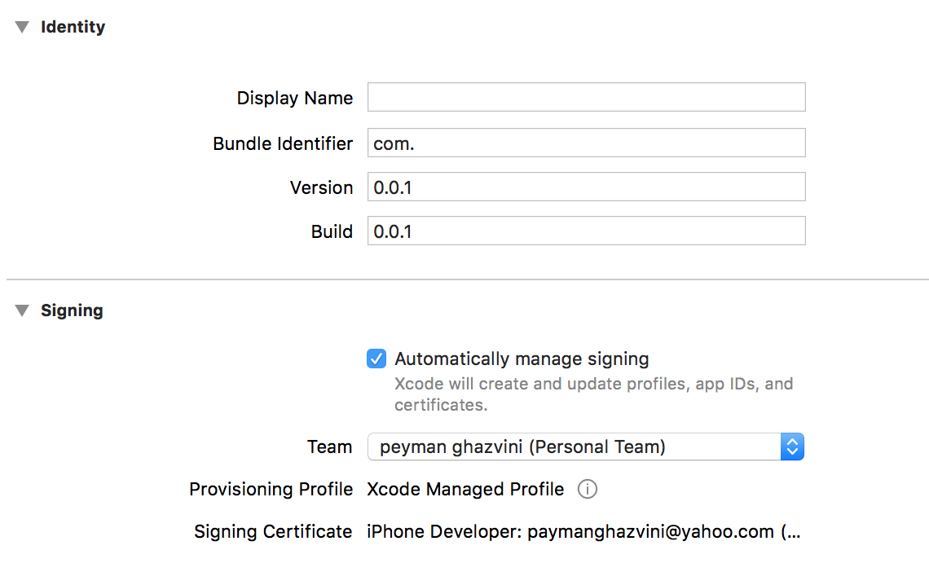The height and width of the screenshot is (572, 929).
Task: Click the Identity section header
Action: pos(73,26)
